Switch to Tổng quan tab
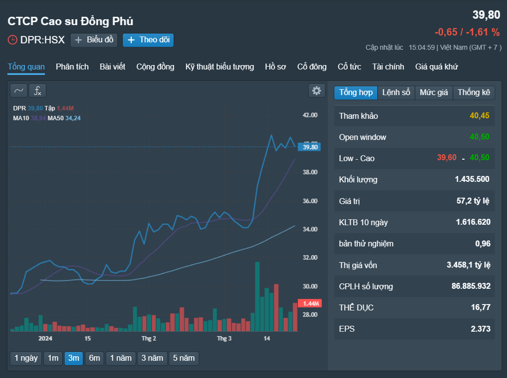507x378 pixels. coord(26,67)
